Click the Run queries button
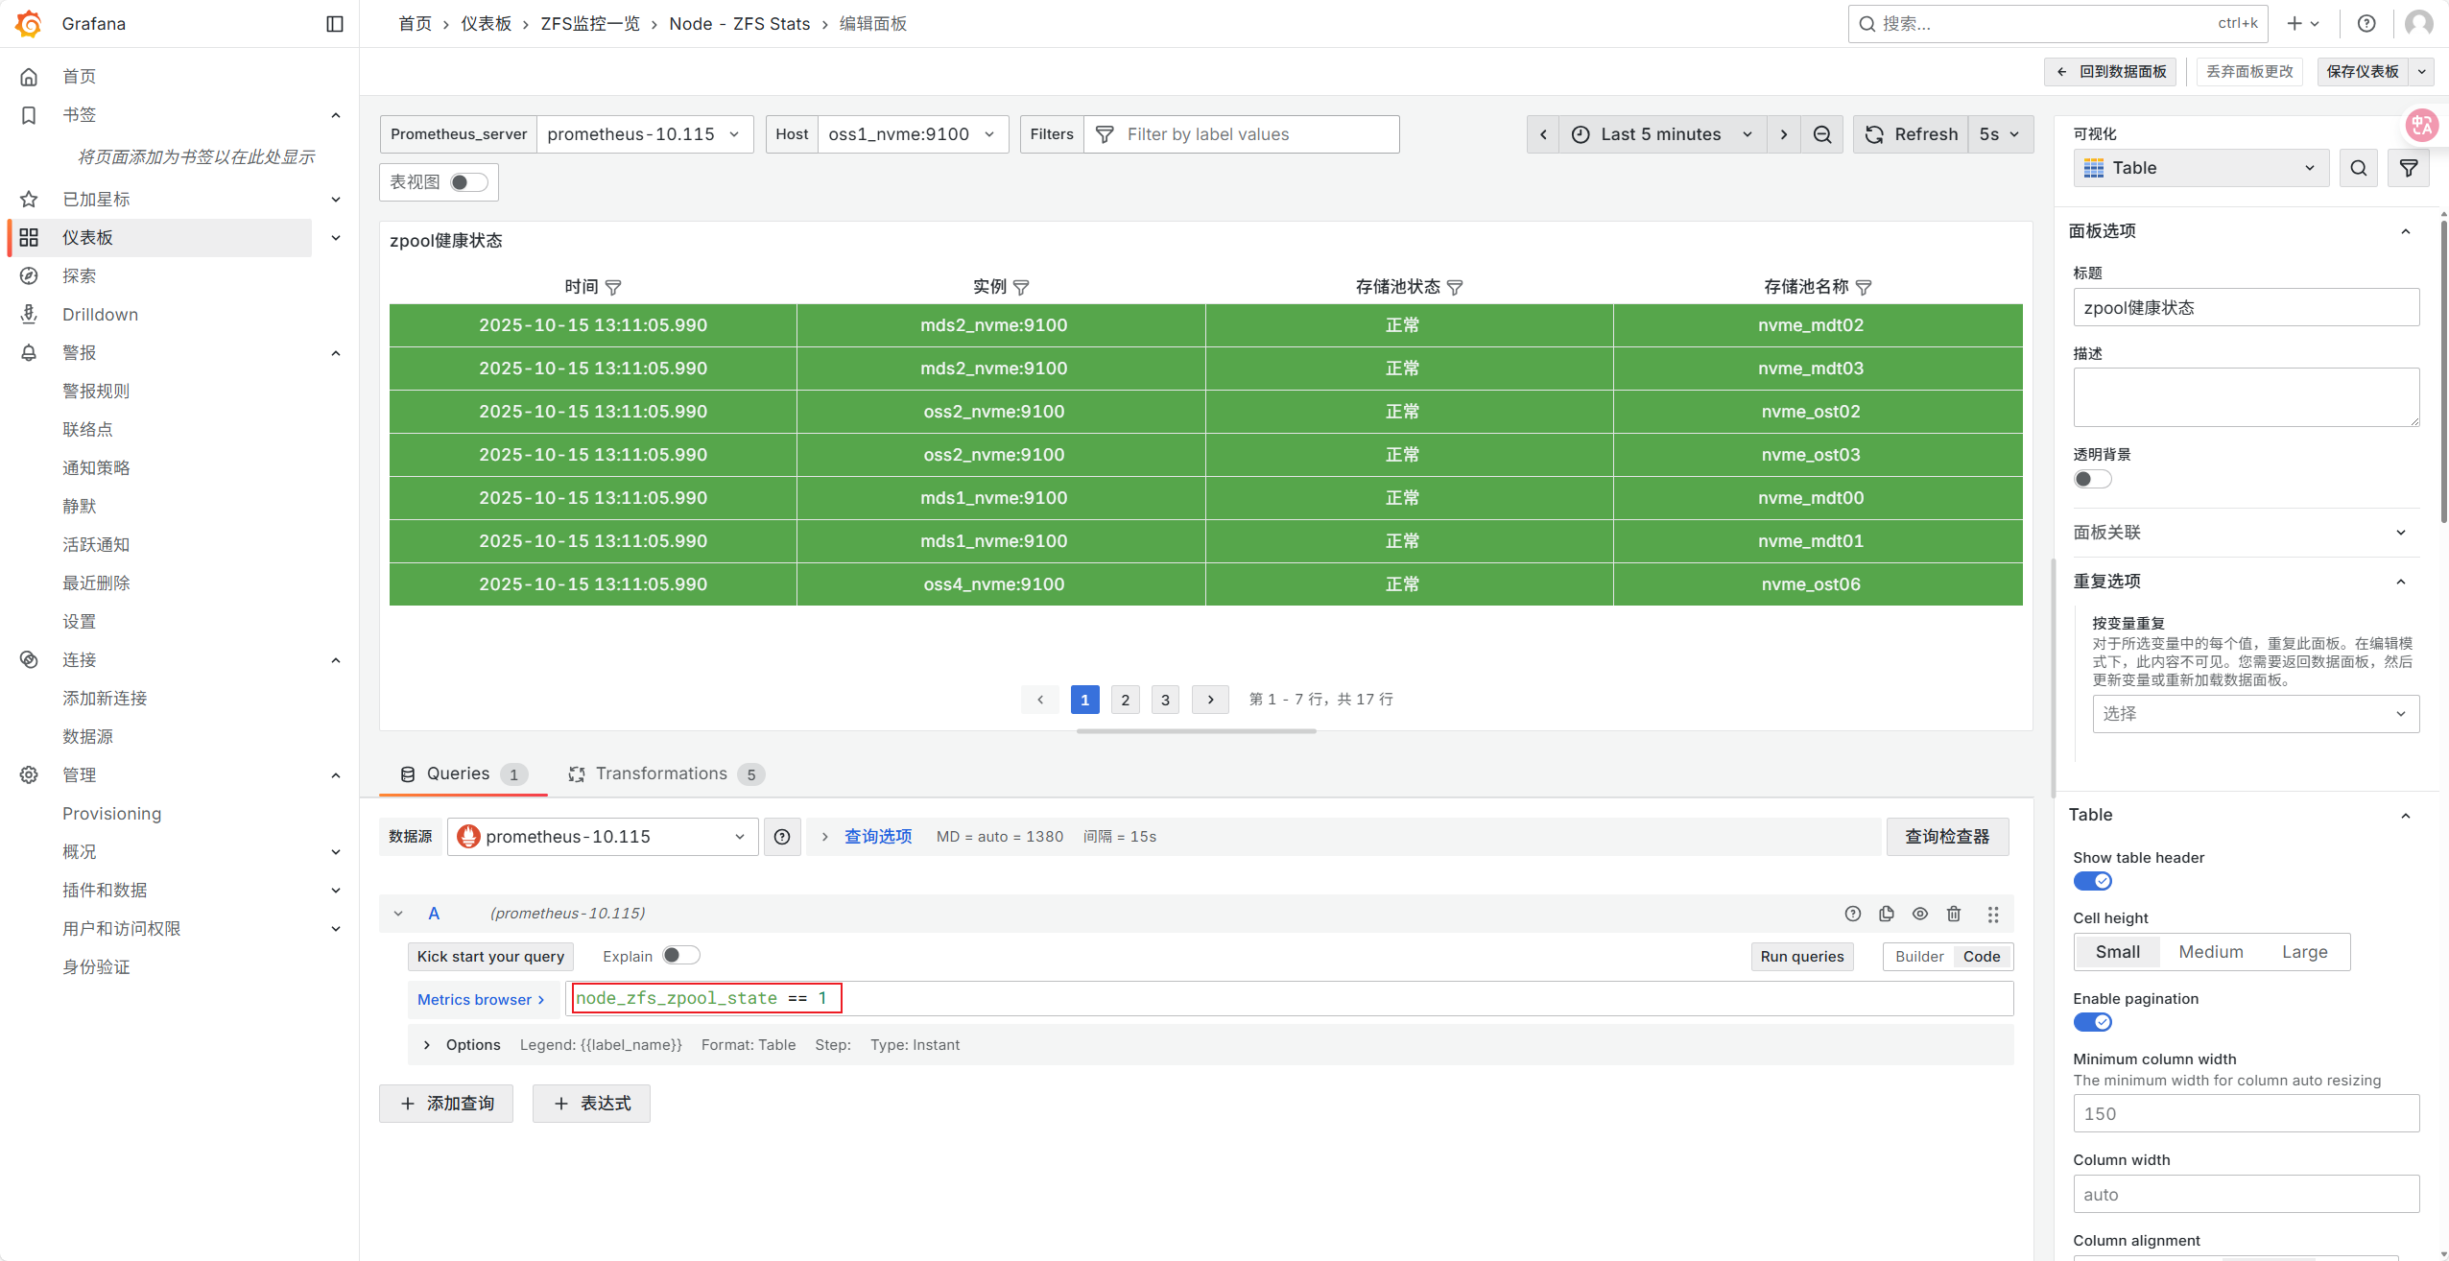The height and width of the screenshot is (1261, 2449). click(1801, 956)
